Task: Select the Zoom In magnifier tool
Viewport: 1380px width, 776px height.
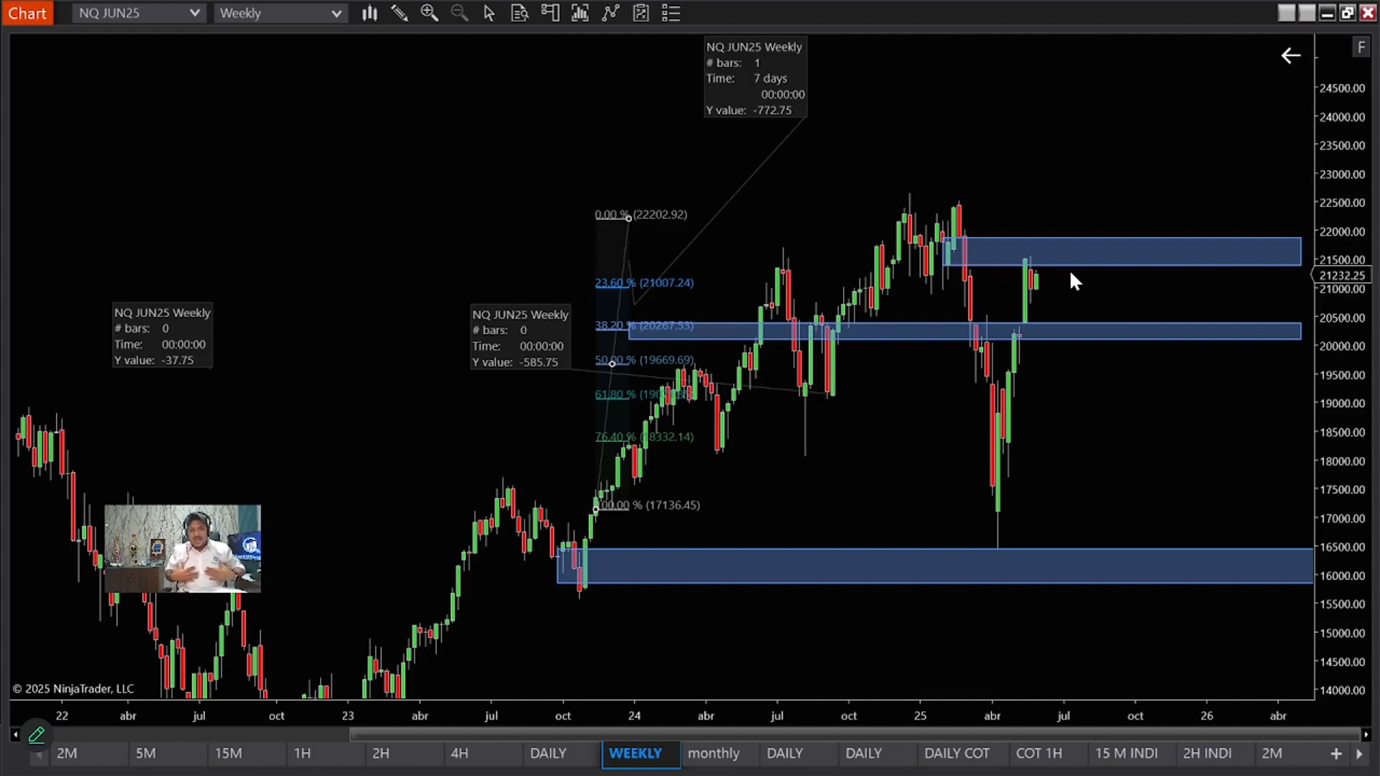Action: tap(429, 13)
